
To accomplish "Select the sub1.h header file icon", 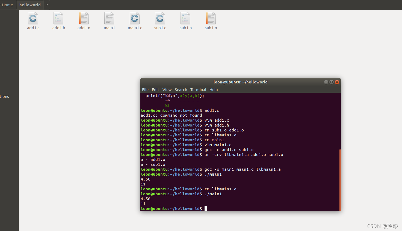I will point(185,19).
